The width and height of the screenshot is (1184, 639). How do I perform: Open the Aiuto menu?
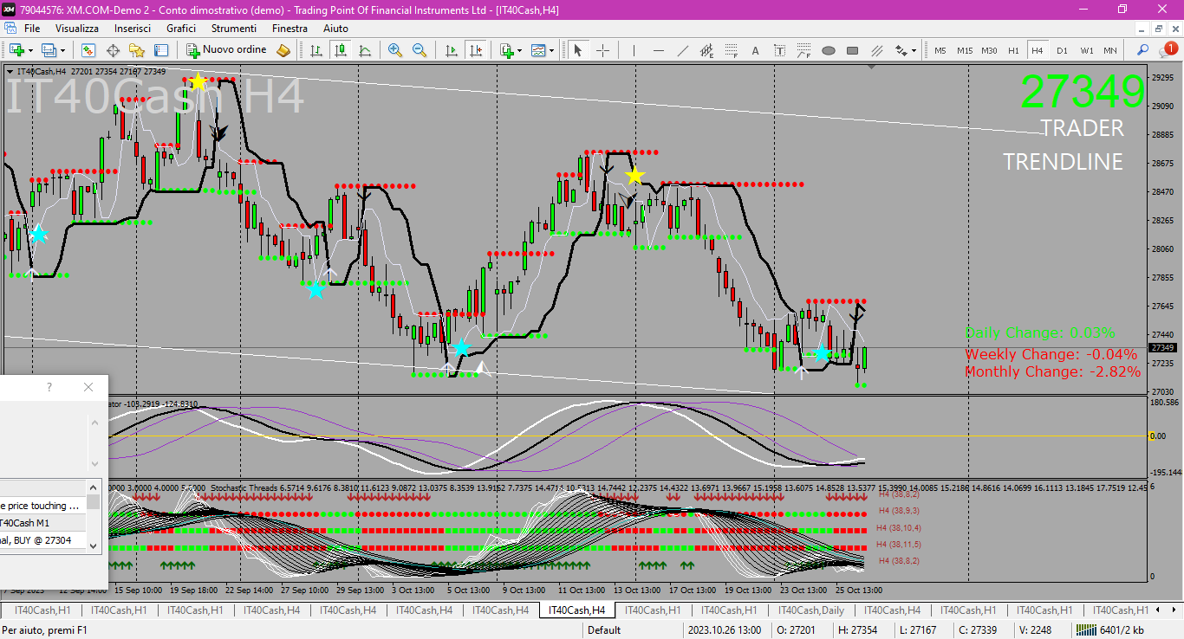click(x=335, y=29)
